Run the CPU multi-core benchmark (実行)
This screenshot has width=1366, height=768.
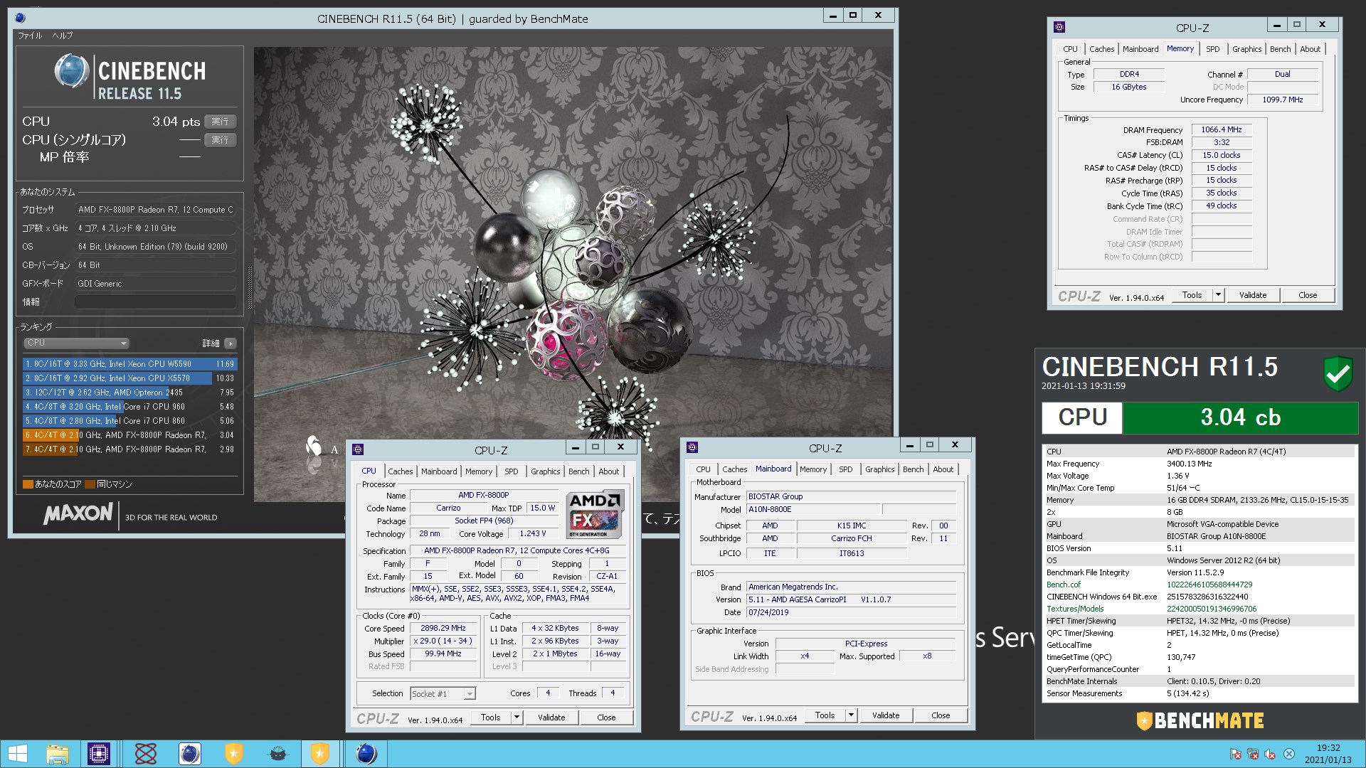coord(220,122)
